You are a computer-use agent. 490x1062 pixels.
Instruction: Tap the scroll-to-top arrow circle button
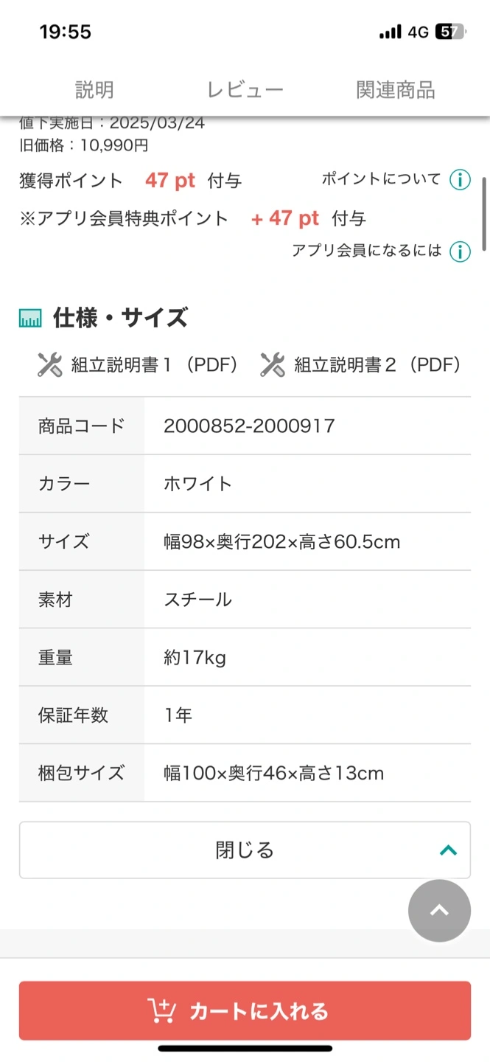click(x=439, y=911)
